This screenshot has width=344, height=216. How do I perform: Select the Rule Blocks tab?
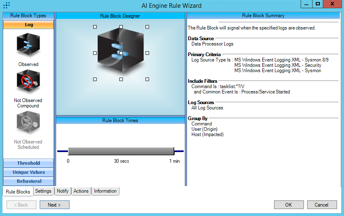[18, 191]
